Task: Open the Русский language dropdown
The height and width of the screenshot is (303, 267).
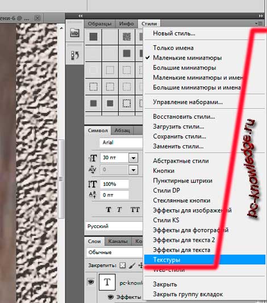Action: pyautogui.click(x=114, y=226)
